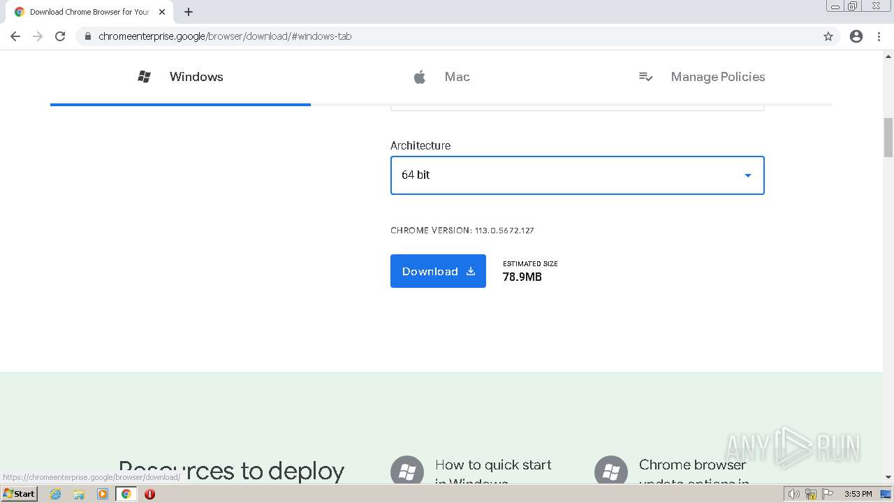894x503 pixels.
Task: Go back to previous page
Action: [x=15, y=36]
